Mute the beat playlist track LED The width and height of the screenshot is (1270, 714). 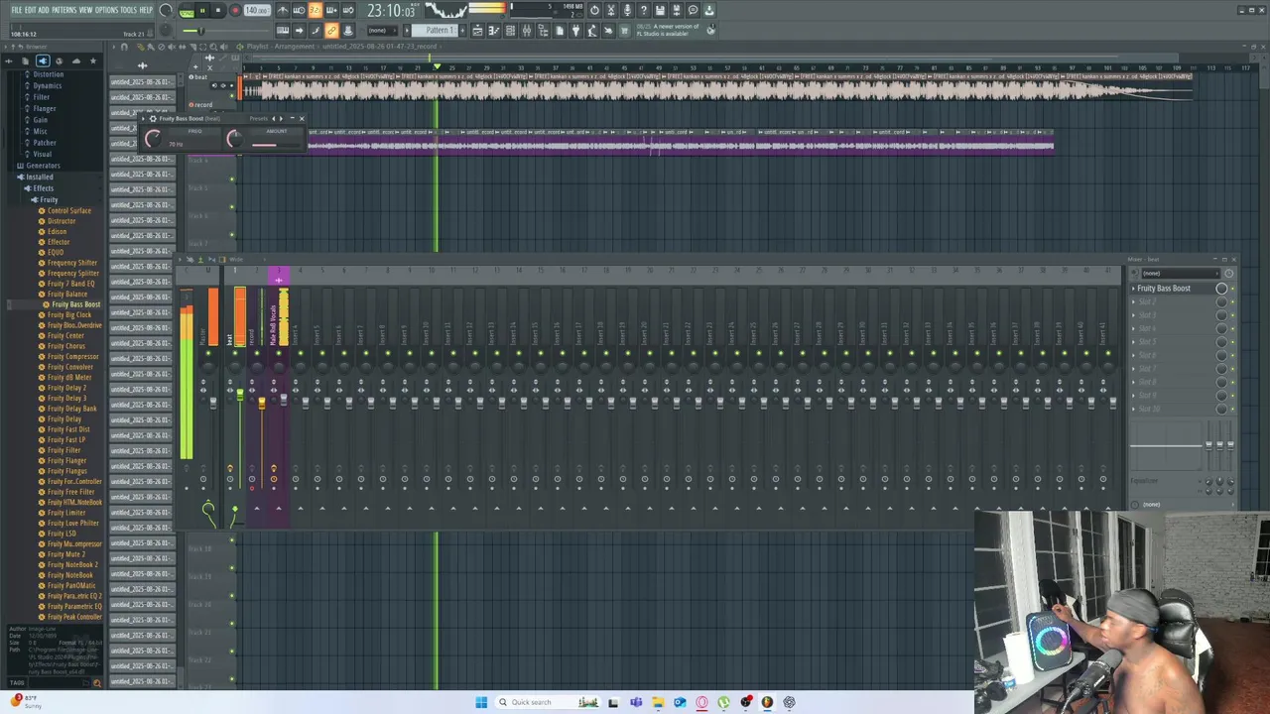(231, 96)
